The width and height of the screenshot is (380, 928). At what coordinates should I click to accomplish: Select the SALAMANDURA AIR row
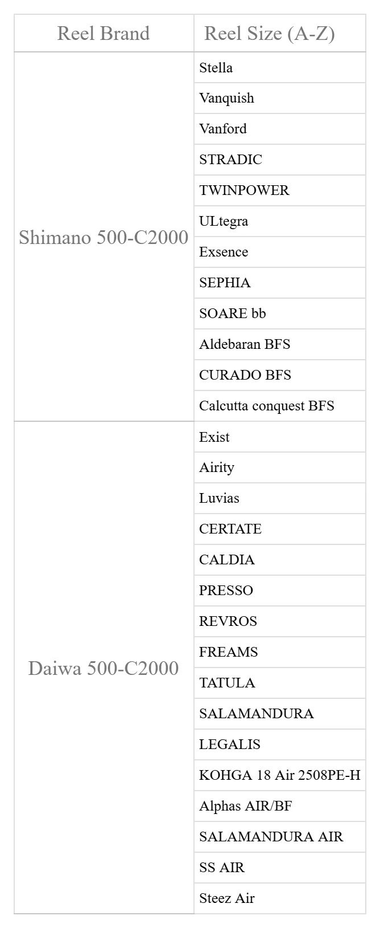279,837
